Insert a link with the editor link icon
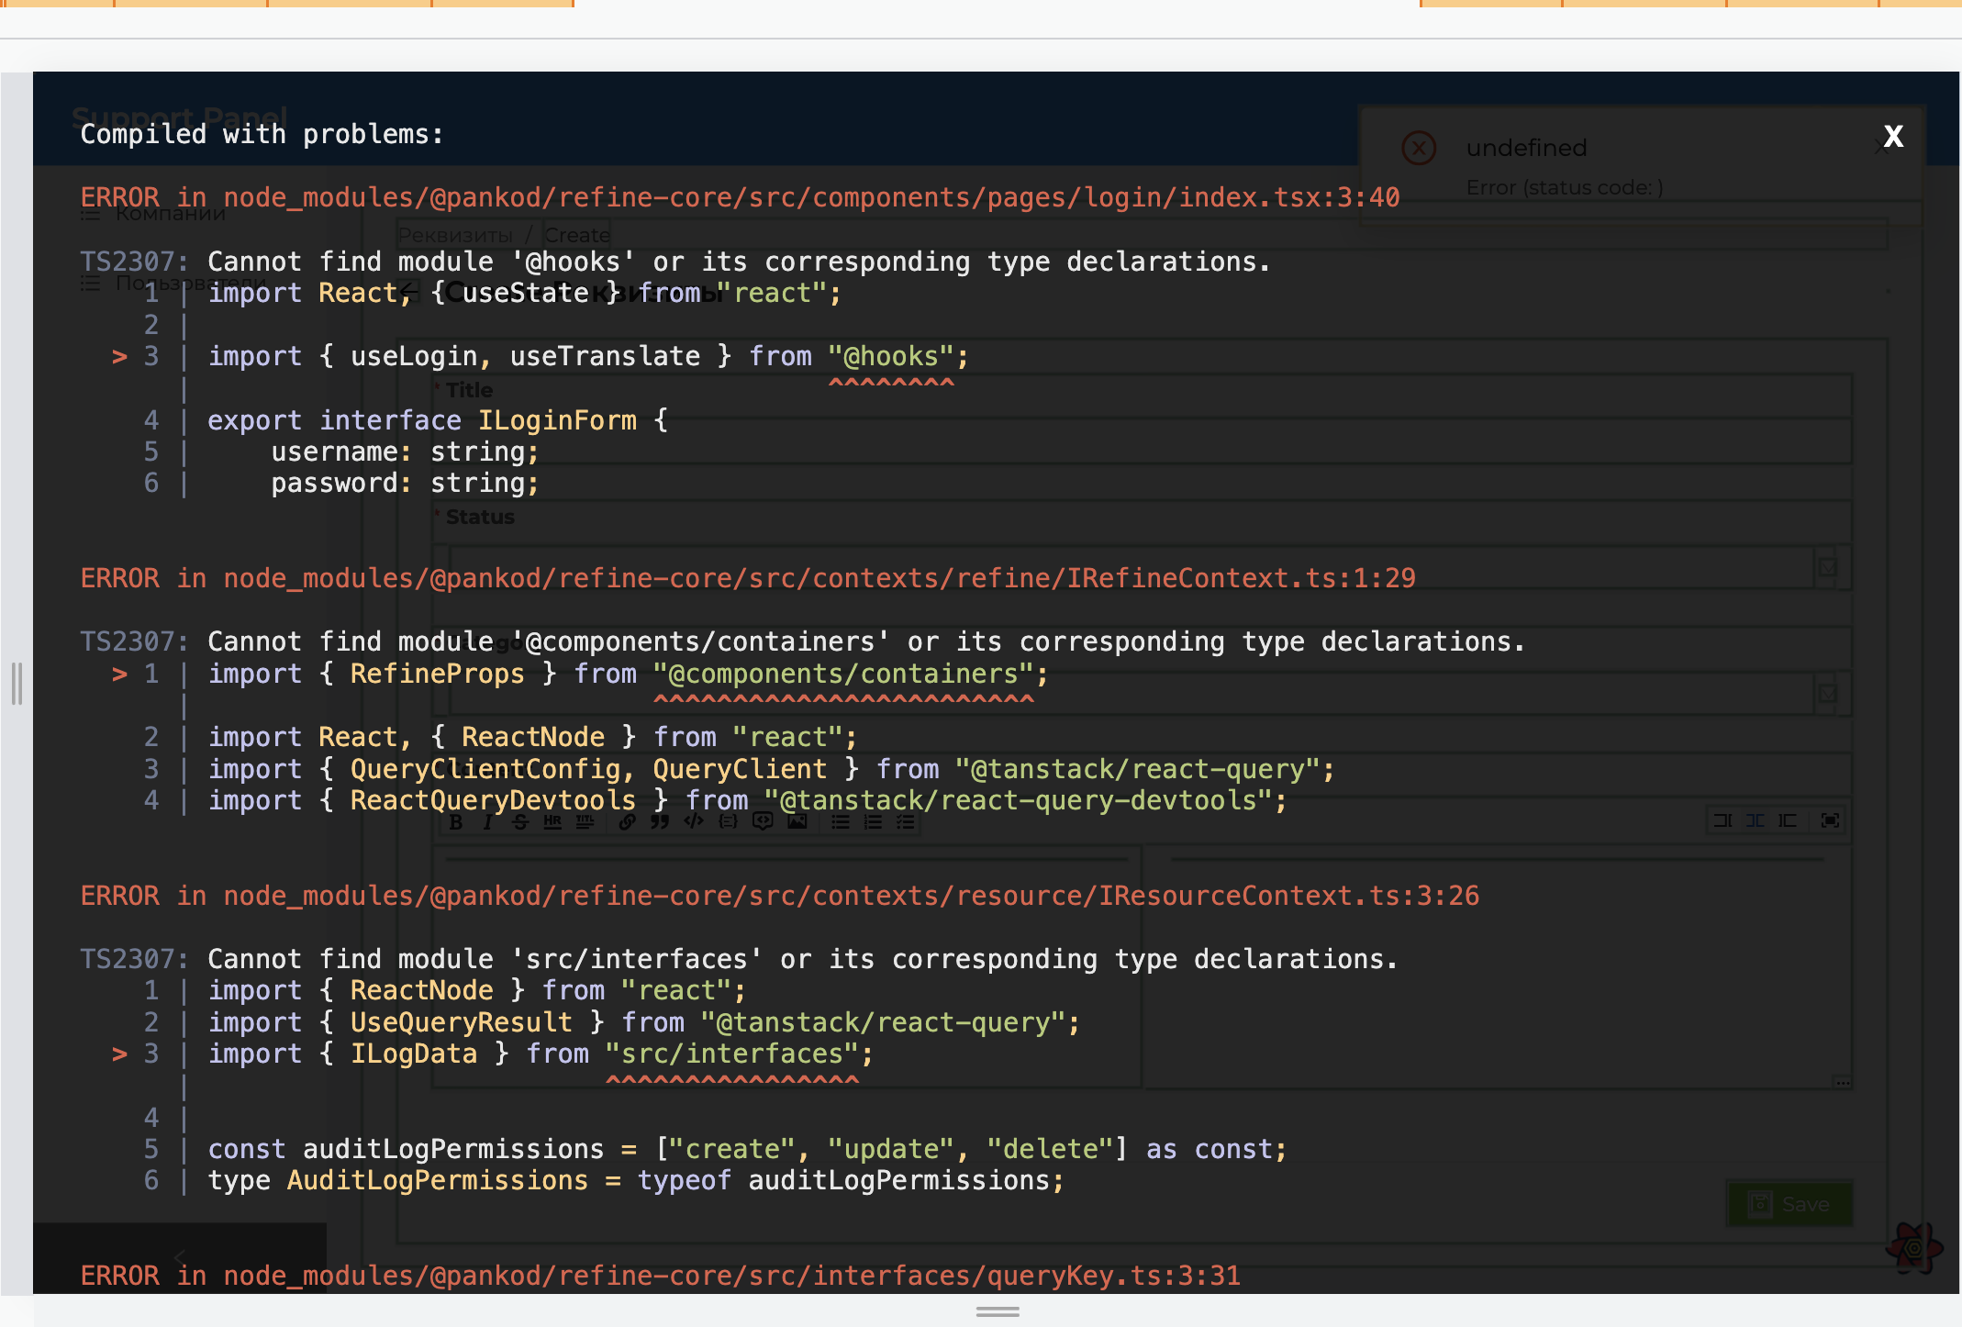 coord(627,822)
